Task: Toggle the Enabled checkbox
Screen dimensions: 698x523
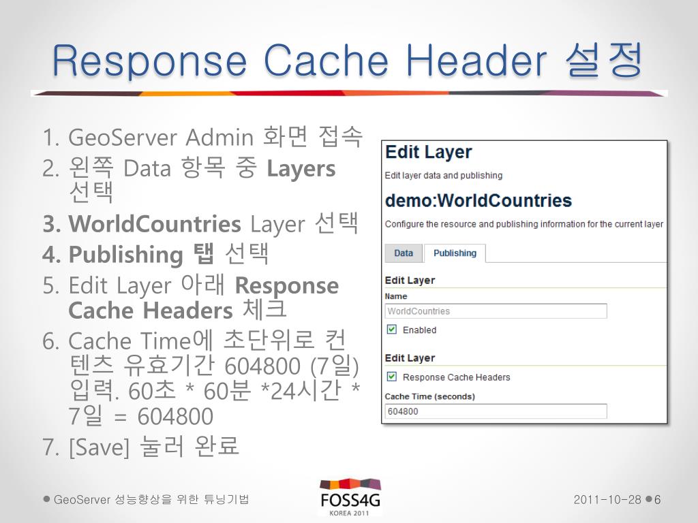Action: [392, 330]
